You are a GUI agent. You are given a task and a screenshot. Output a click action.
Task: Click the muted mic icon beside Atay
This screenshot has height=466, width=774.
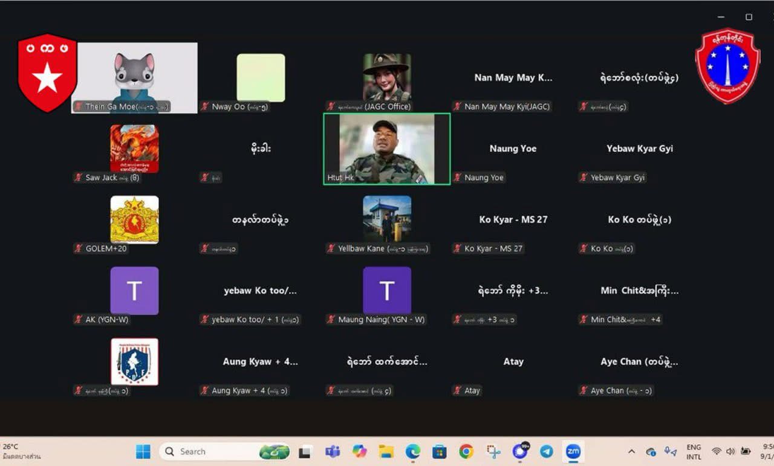pos(458,391)
